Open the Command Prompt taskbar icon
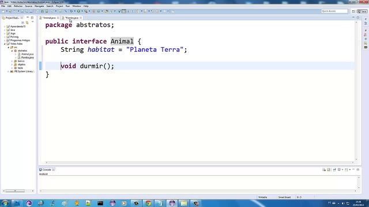Screen dimensions: 369x207 [100, 203]
